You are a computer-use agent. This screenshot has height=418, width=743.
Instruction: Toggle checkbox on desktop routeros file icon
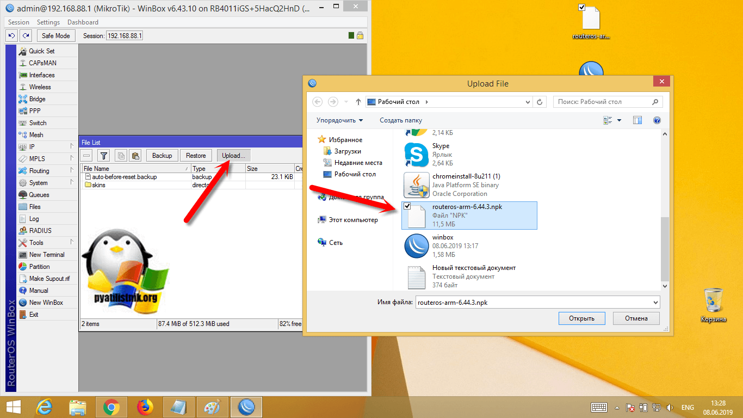pos(582,7)
